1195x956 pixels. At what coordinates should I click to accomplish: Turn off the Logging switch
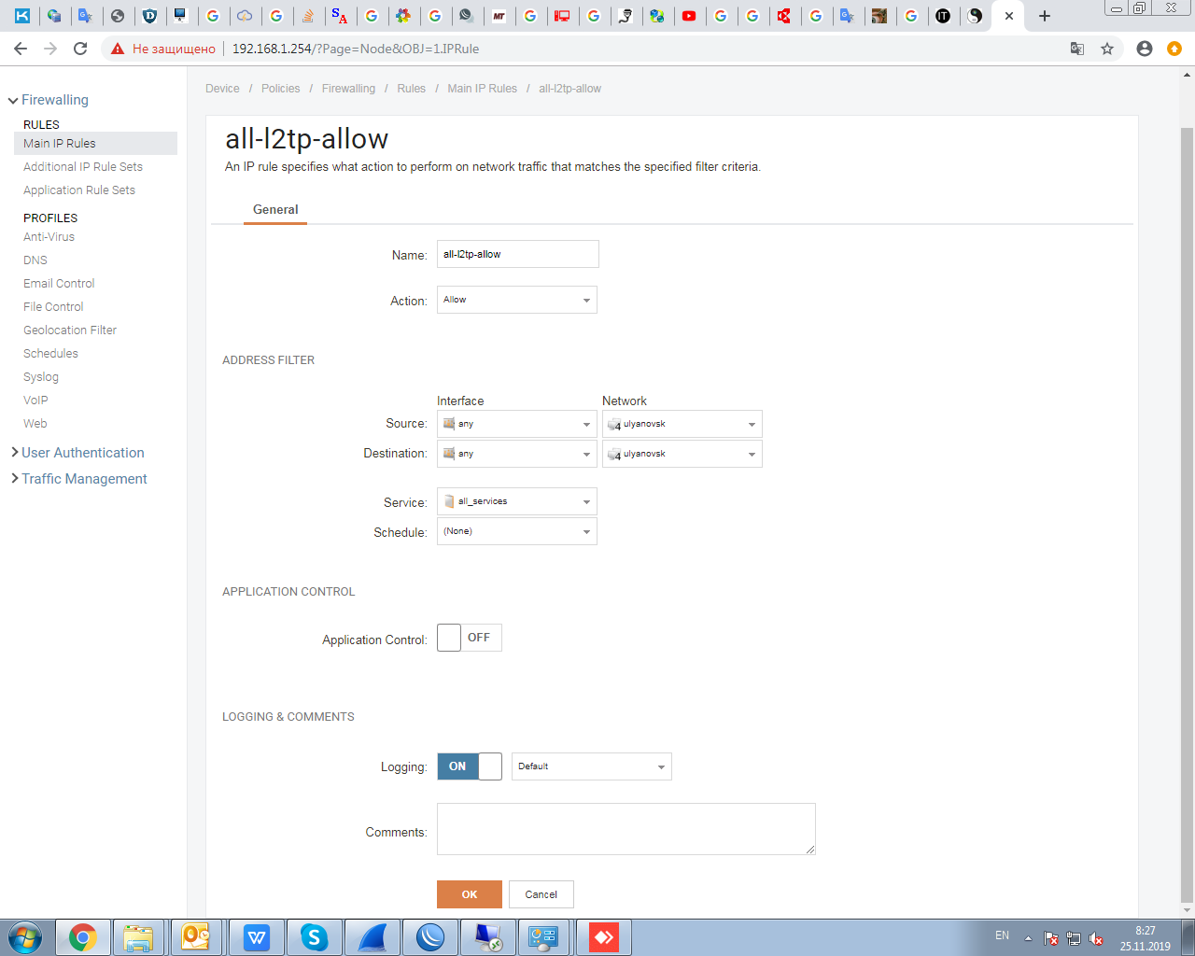tap(469, 766)
